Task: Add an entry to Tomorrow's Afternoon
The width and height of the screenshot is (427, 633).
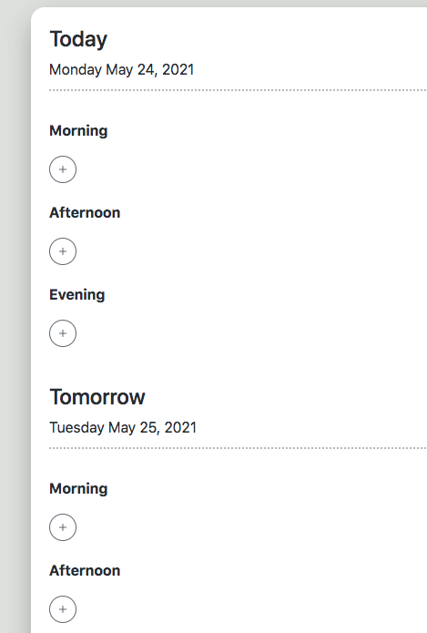Action: click(x=63, y=609)
